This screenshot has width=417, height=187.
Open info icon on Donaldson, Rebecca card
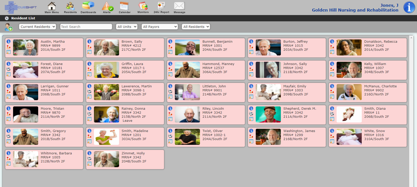click(332, 41)
